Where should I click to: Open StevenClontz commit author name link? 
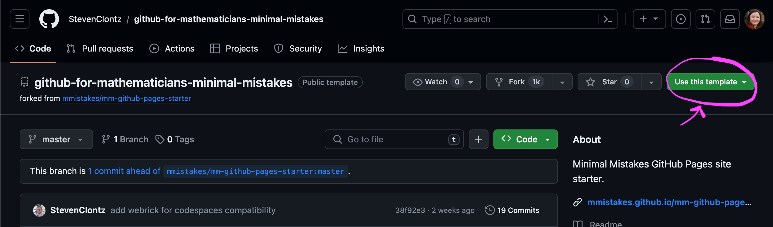coord(78,210)
